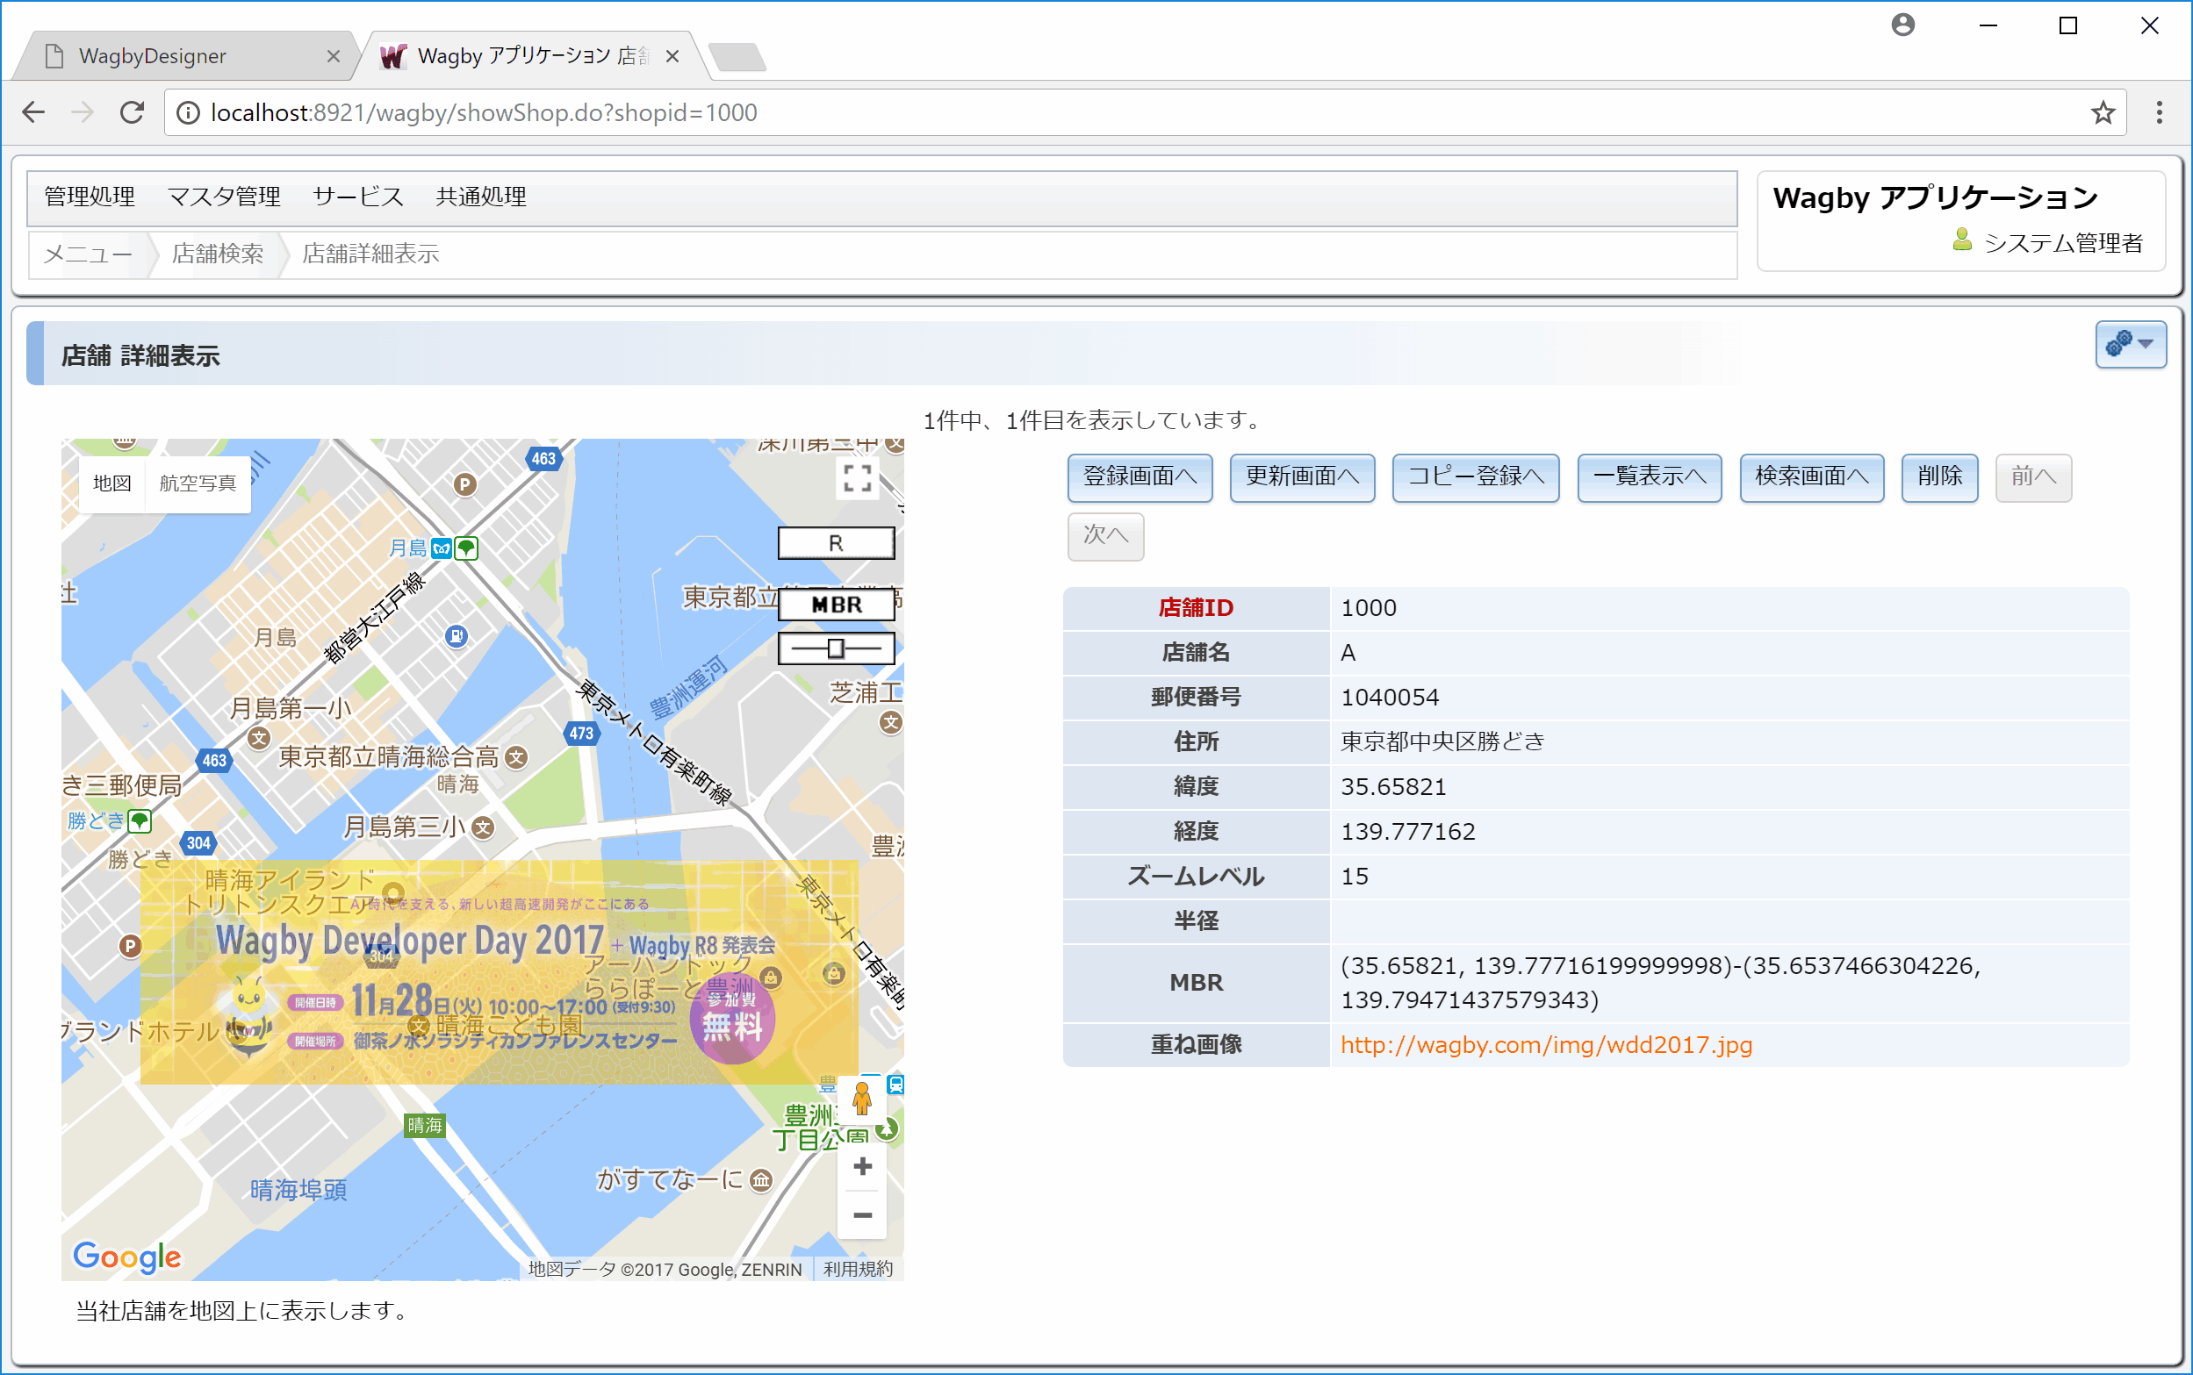Open the Chrome three-dot menu

point(2160,113)
